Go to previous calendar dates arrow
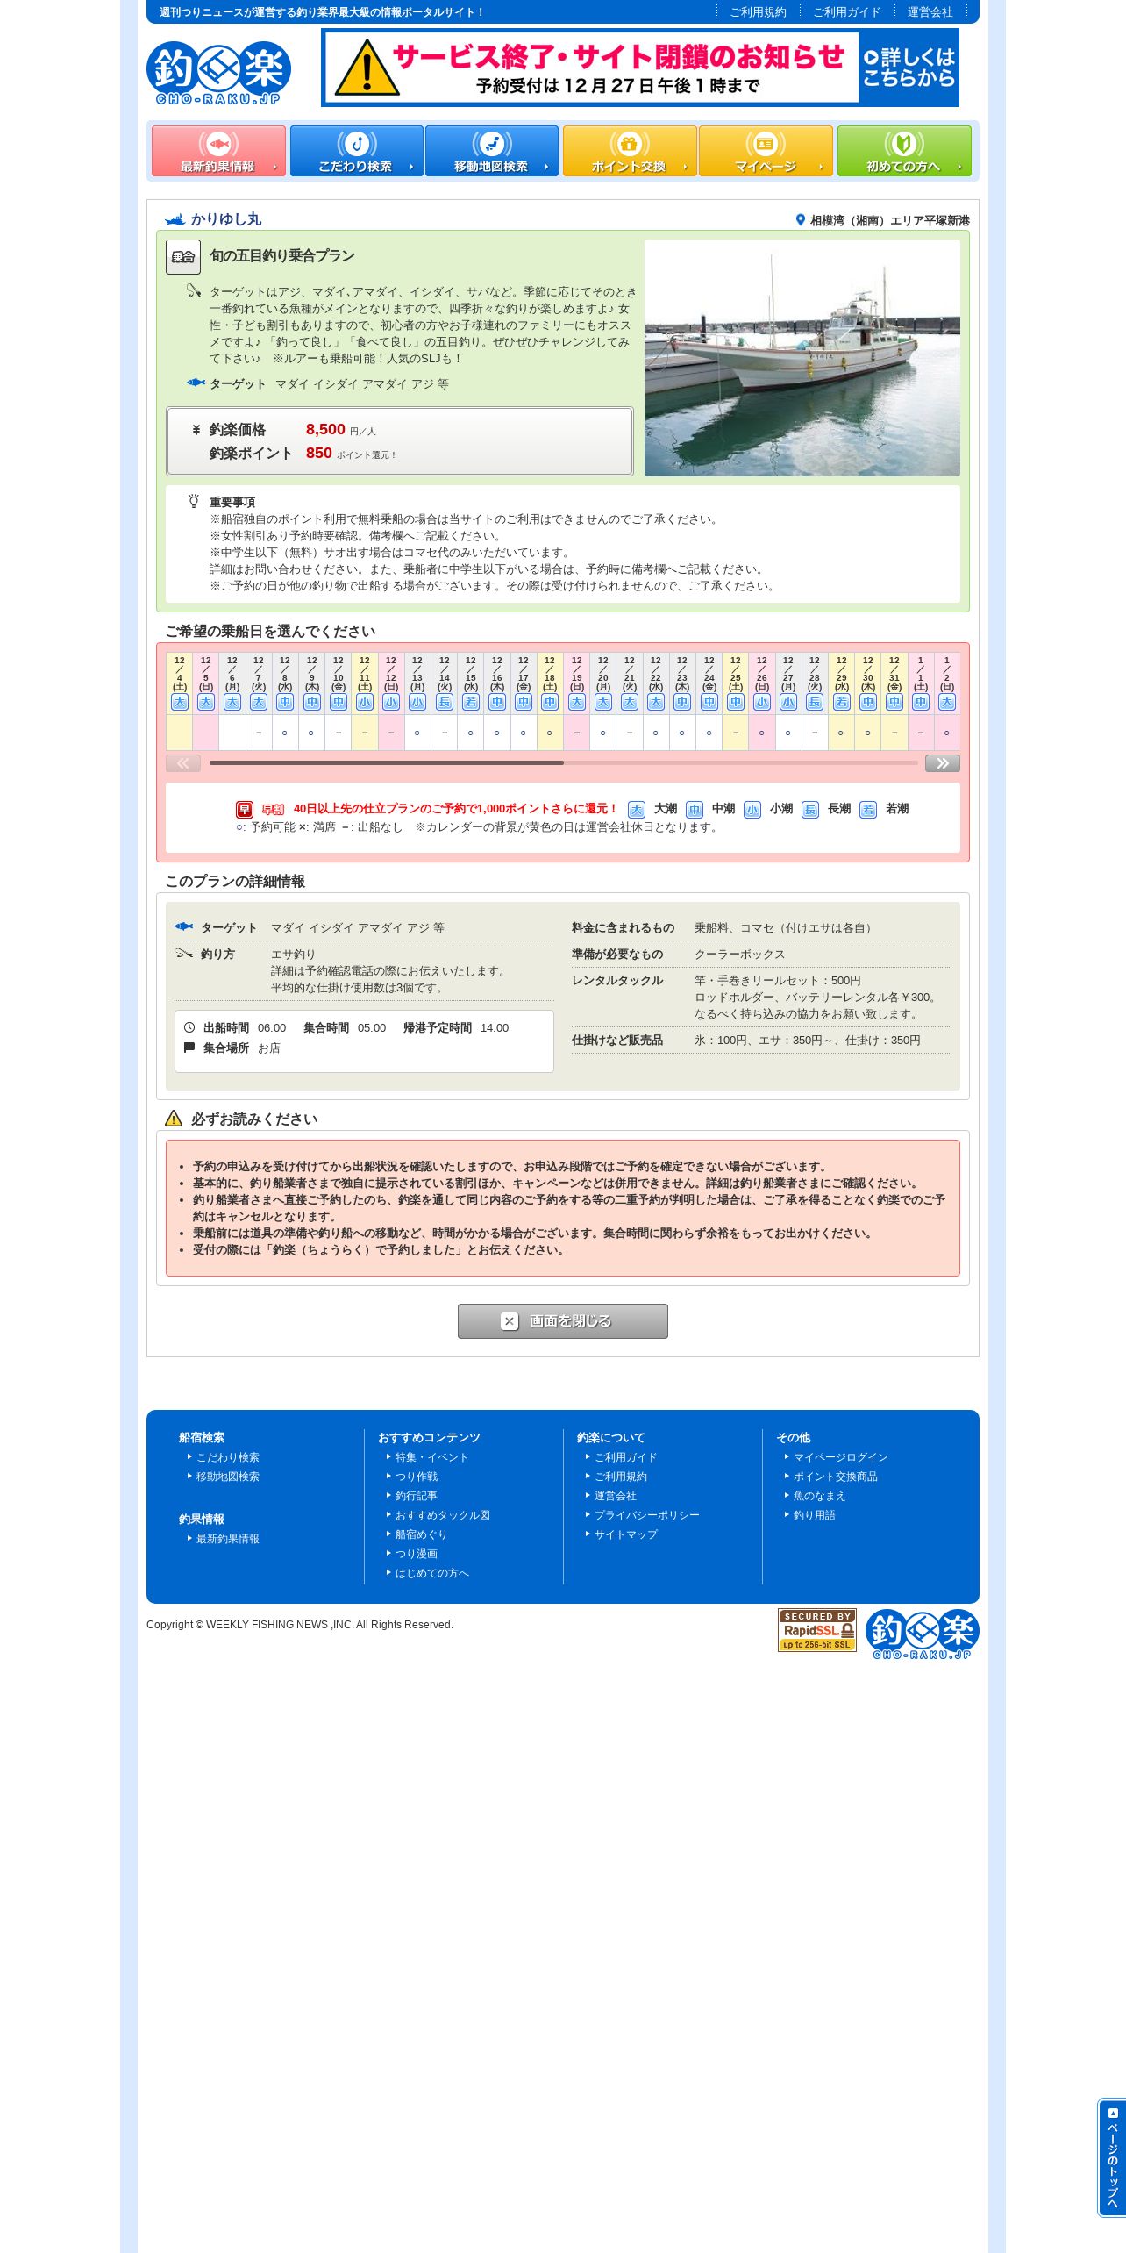 pos(183,763)
